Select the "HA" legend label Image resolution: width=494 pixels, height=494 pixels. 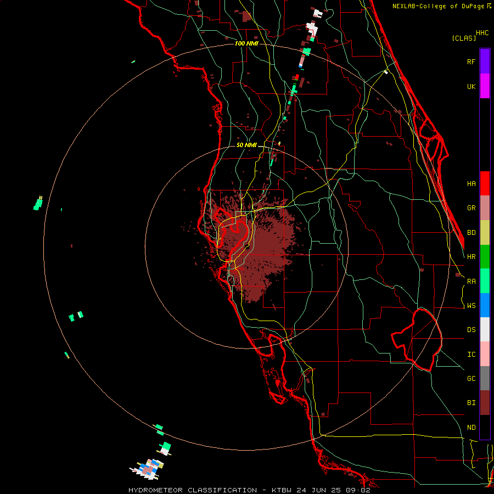tap(471, 184)
